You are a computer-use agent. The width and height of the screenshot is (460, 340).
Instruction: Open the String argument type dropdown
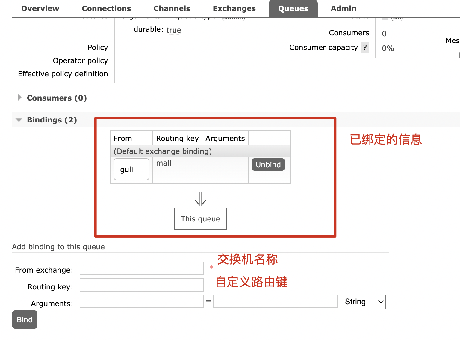coord(363,302)
